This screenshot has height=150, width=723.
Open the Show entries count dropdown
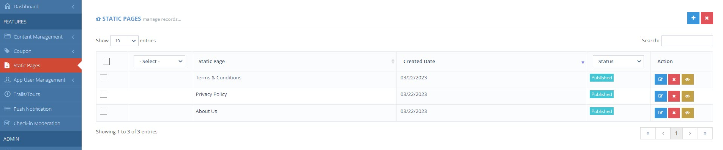pyautogui.click(x=124, y=41)
